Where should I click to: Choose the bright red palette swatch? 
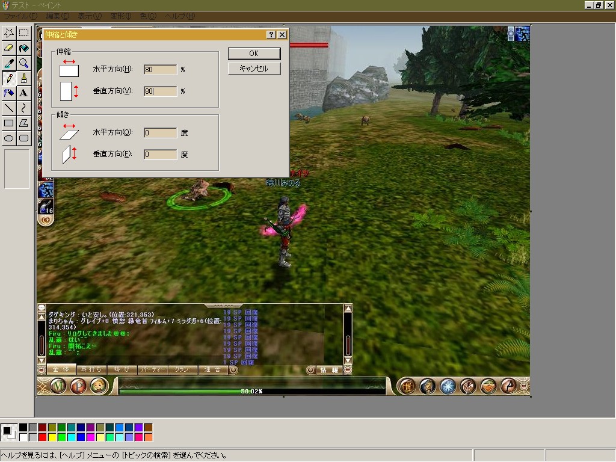tap(43, 437)
